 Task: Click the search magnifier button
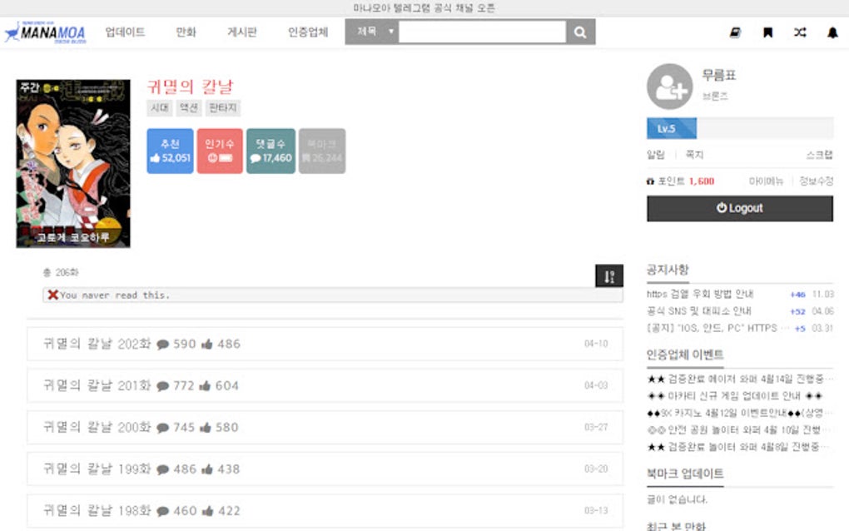click(x=580, y=32)
